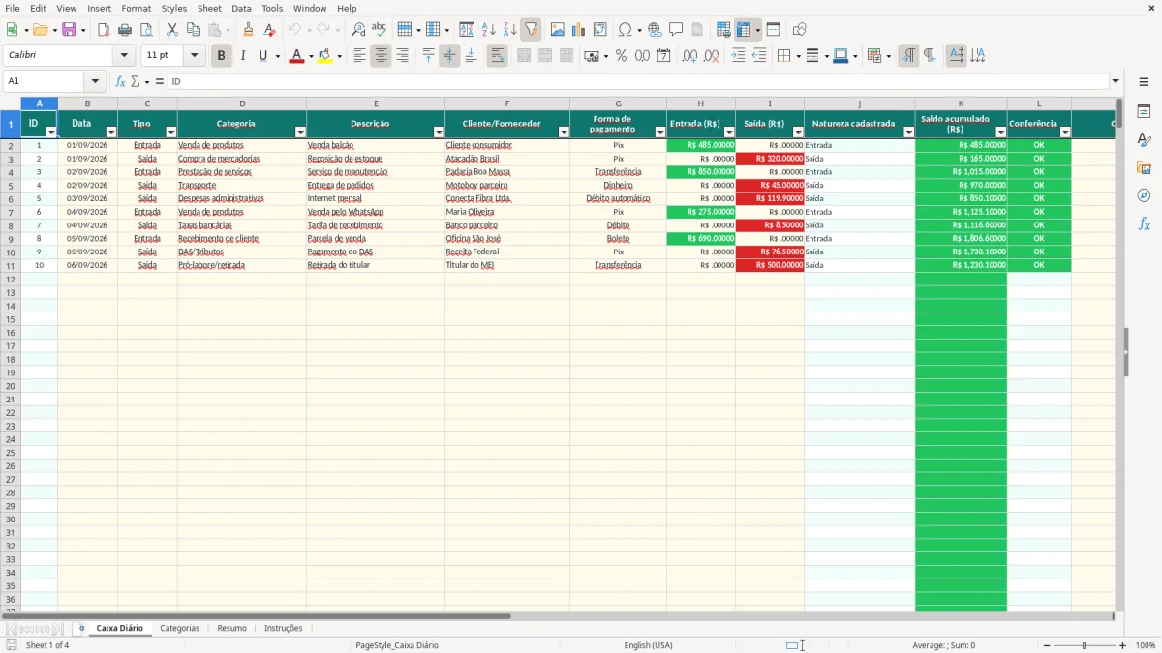
Task: Insert a hyperlink using the toolbar icon
Action: (x=655, y=30)
